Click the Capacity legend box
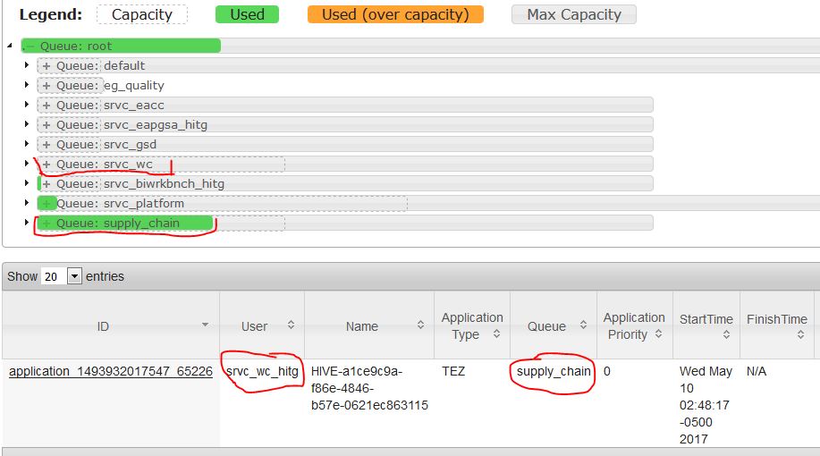This screenshot has width=820, height=456. (141, 14)
